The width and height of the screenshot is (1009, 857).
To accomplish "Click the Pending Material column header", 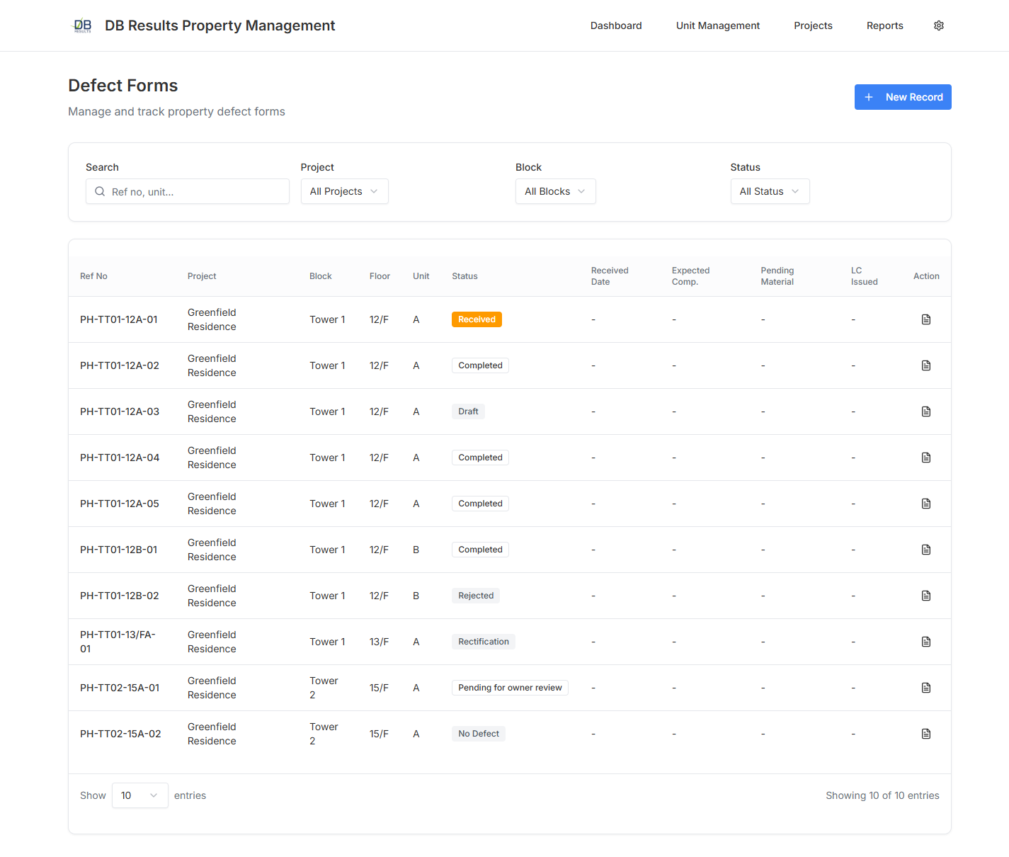I will pyautogui.click(x=777, y=276).
